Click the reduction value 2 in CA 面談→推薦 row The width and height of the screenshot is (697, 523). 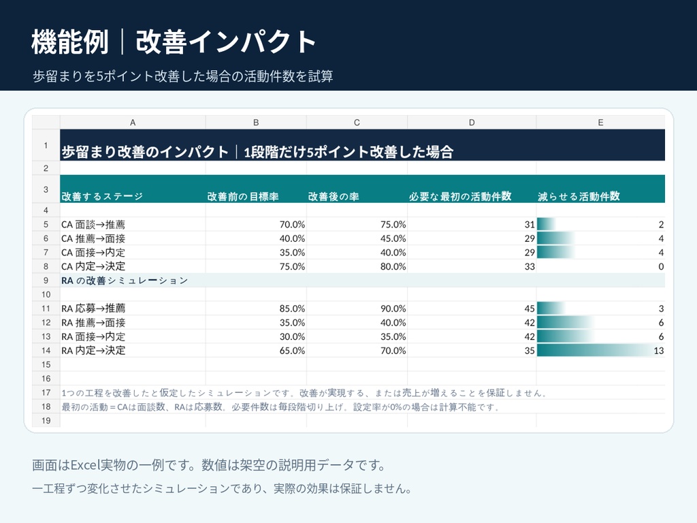[x=600, y=224]
